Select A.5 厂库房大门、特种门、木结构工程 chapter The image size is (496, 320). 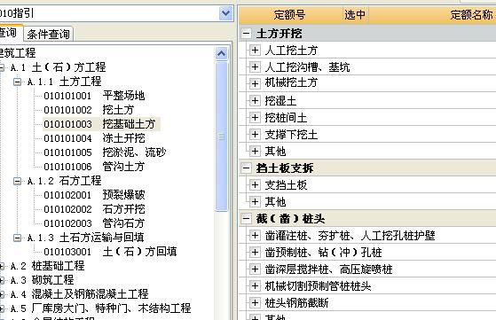point(100,308)
